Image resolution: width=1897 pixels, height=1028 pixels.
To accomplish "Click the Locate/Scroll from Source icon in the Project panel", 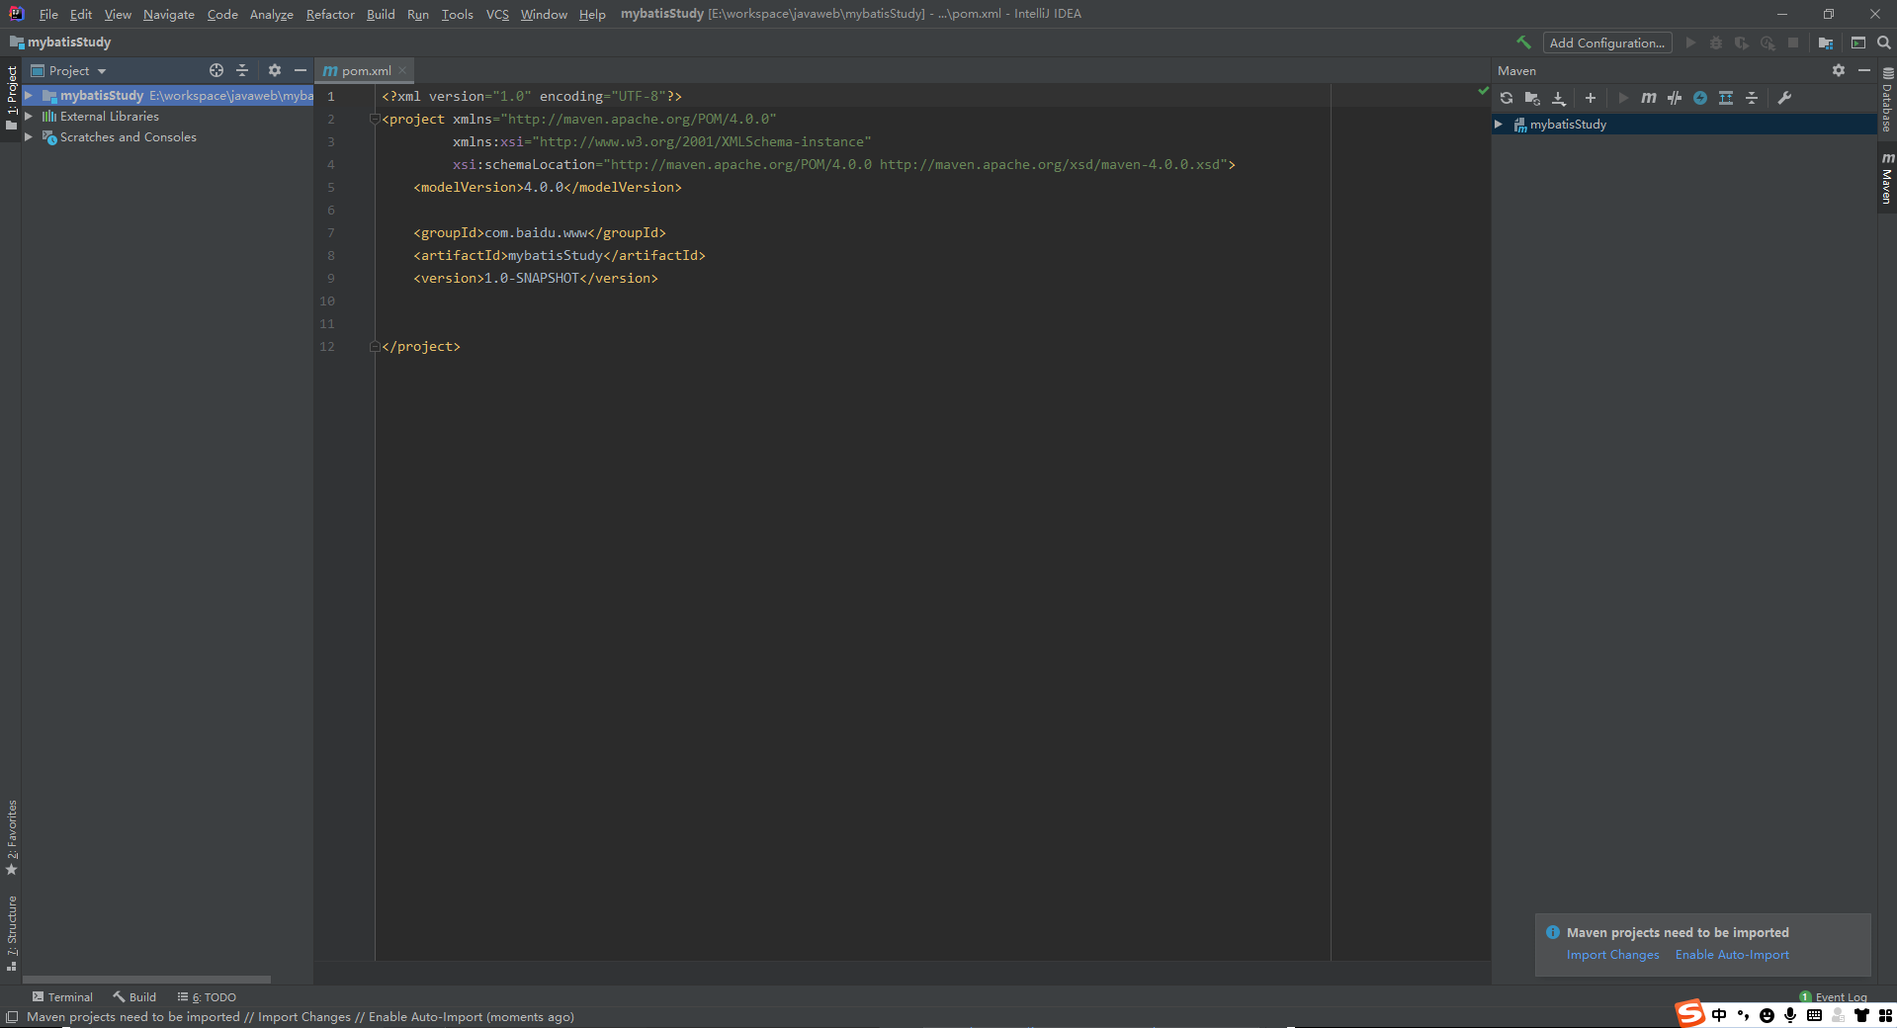I will [216, 70].
